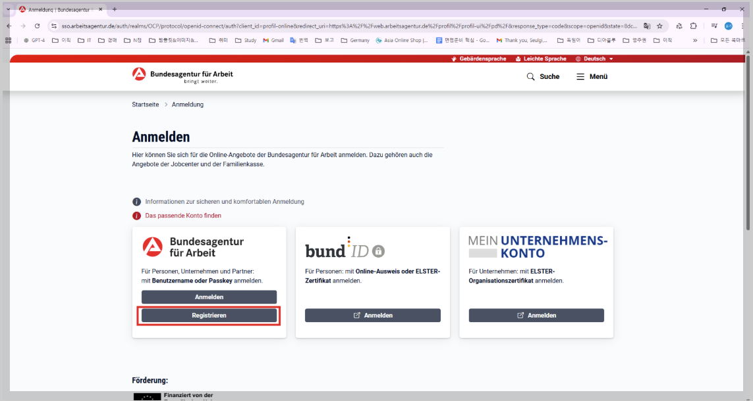Open the Study bookmark folder
The image size is (753, 401).
click(245, 40)
